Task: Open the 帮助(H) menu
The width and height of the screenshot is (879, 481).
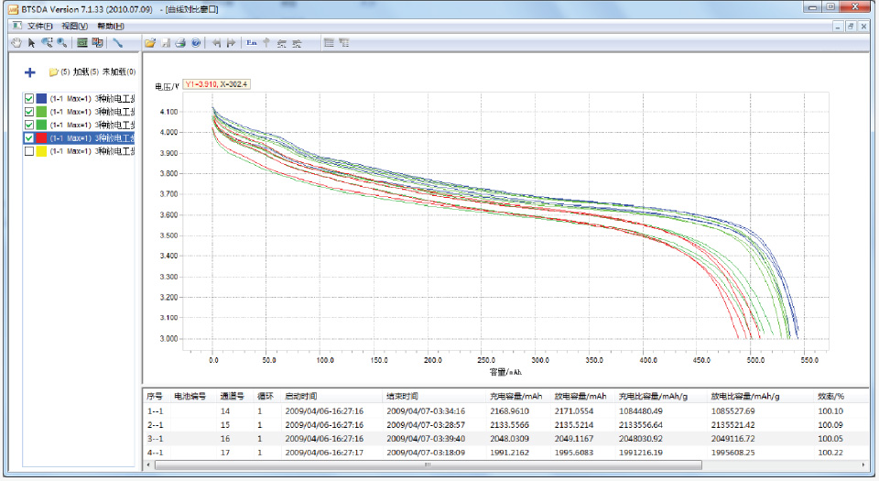Action: pos(111,27)
